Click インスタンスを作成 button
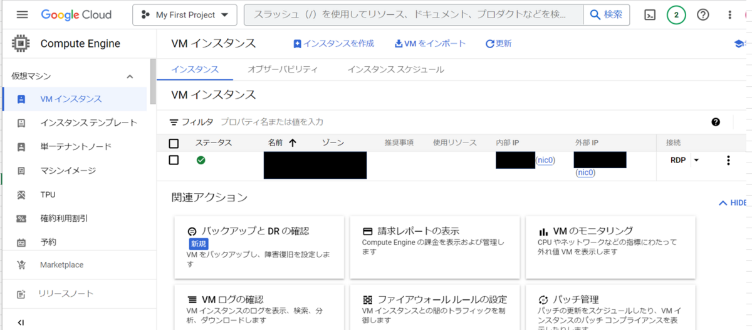The width and height of the screenshot is (752, 330). click(333, 44)
